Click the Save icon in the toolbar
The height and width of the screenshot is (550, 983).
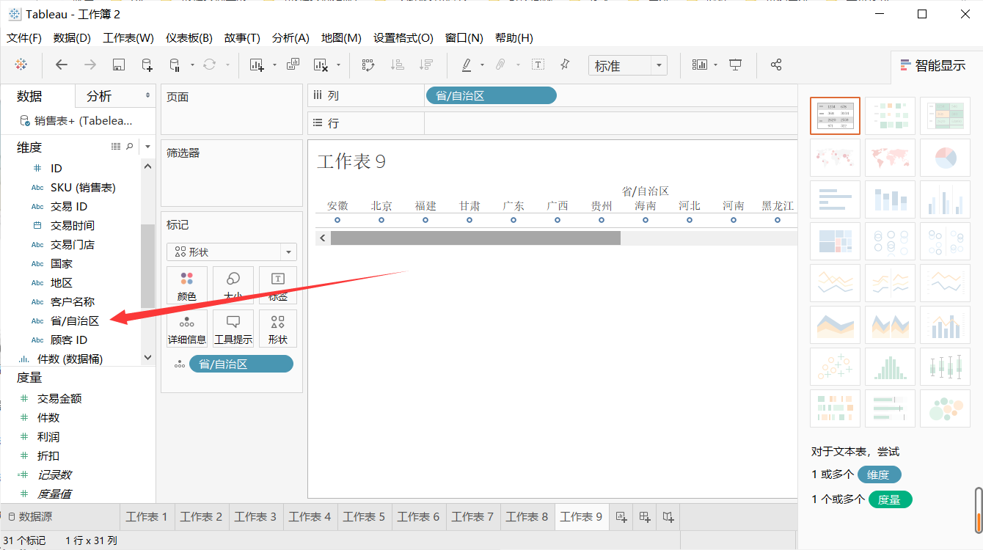point(118,65)
